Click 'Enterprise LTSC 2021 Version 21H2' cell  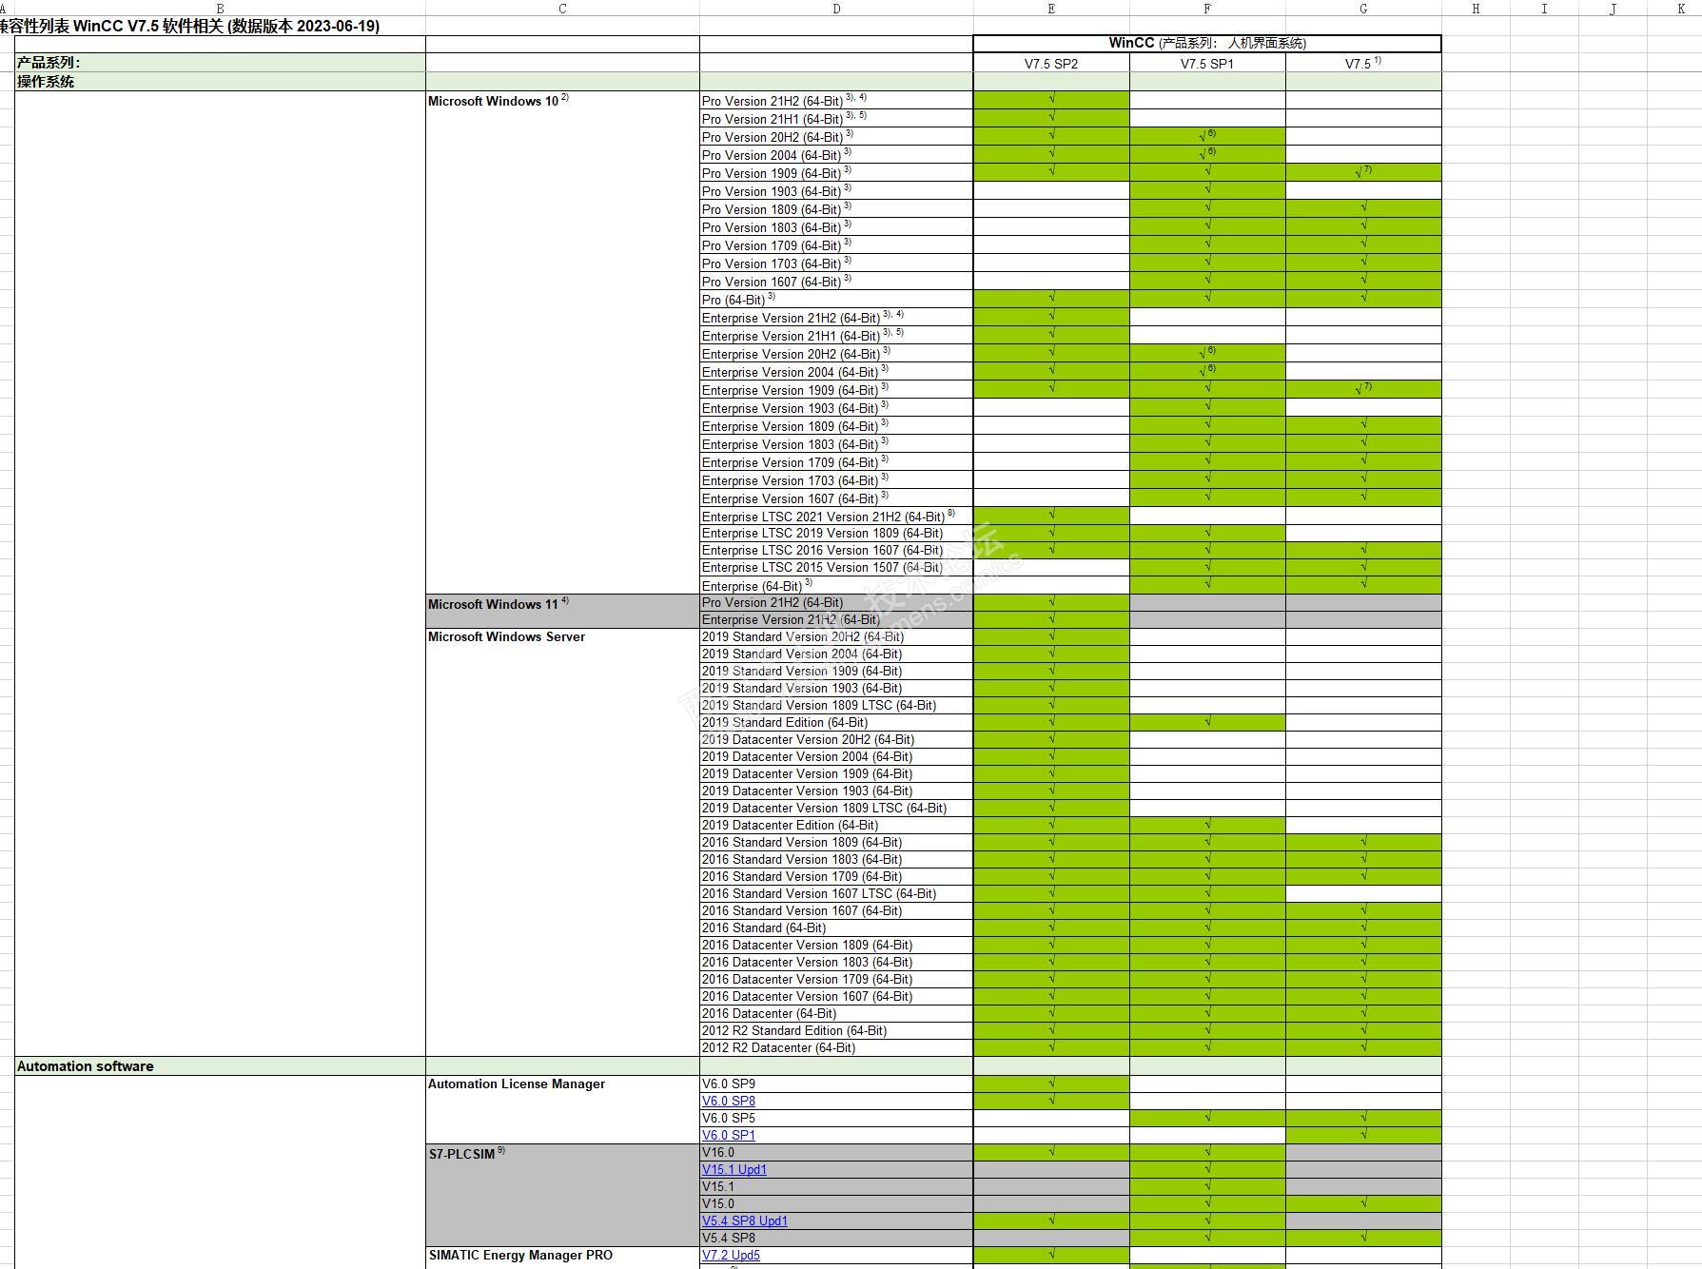point(836,517)
